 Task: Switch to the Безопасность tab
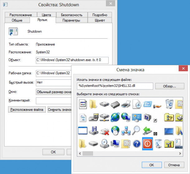(72, 15)
